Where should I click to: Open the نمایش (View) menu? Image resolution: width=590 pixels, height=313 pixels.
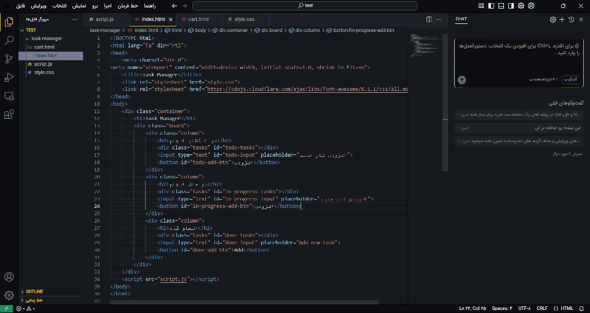point(79,6)
